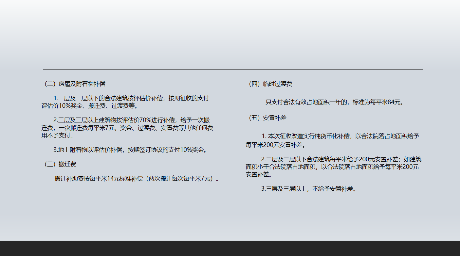Select paragraph starting "1.二层及二层以下的合法建筑按评估价补偿"
This screenshot has height=256, width=460.
125,102
